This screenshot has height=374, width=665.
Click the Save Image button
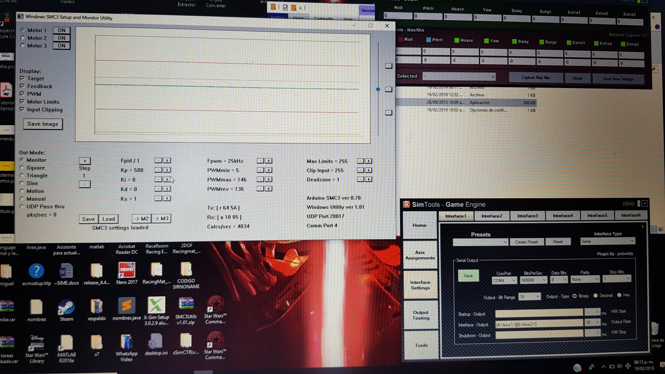(x=43, y=124)
